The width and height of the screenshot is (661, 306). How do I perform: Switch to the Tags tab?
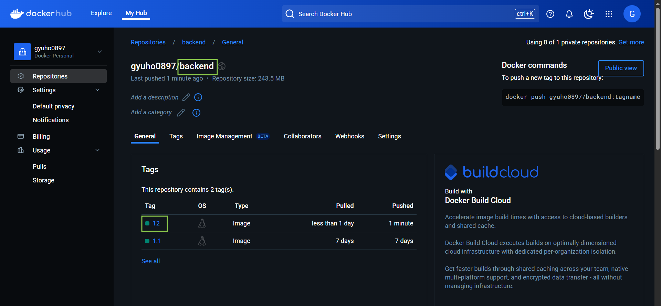176,136
